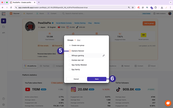Select the Memes tag
Image resolution: width=173 pixels, height=108 pixels.
click(x=97, y=23)
